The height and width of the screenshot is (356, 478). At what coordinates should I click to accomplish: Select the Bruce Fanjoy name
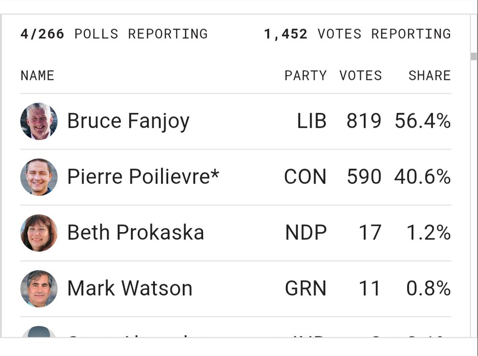(x=128, y=122)
